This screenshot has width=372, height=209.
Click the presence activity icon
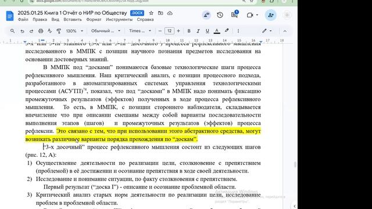[206, 15]
